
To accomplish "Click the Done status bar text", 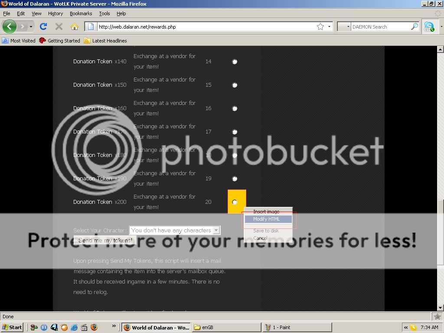I will [8, 317].
